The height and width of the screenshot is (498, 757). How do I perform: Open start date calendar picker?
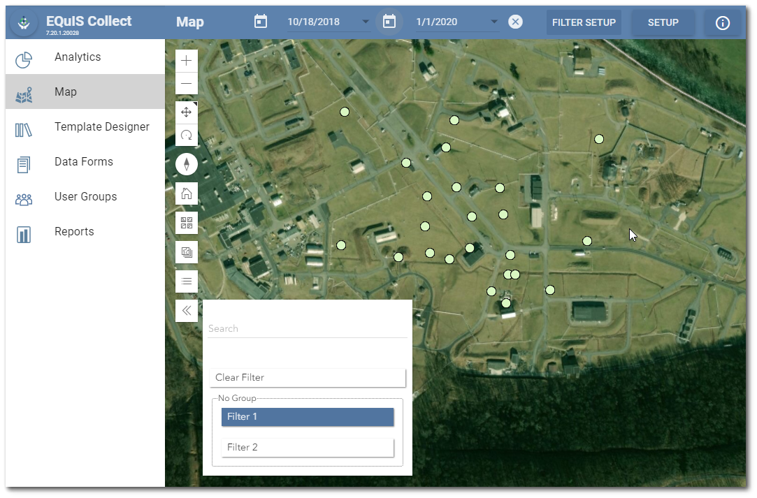coord(261,22)
